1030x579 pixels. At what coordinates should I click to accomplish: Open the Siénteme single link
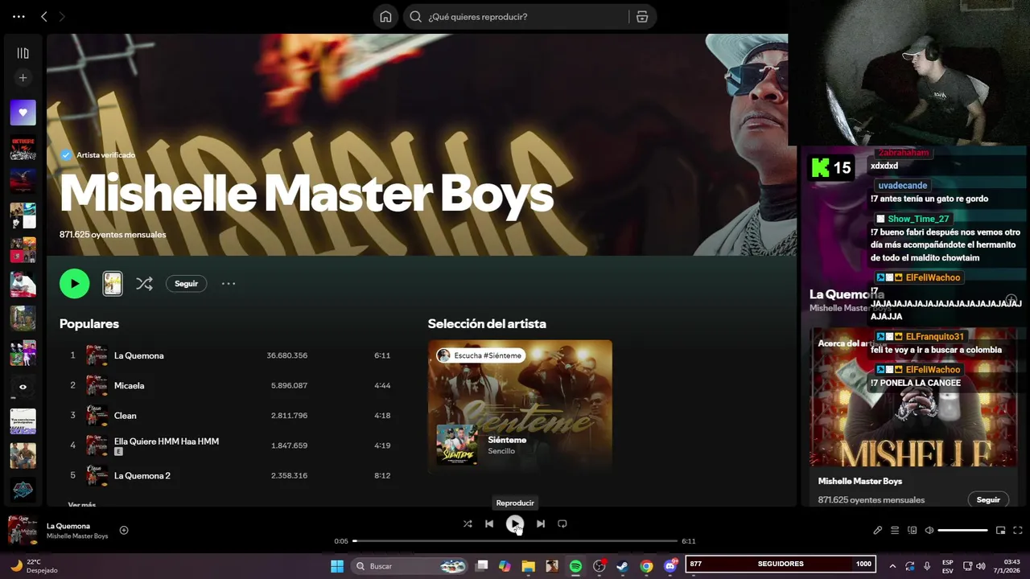[507, 440]
